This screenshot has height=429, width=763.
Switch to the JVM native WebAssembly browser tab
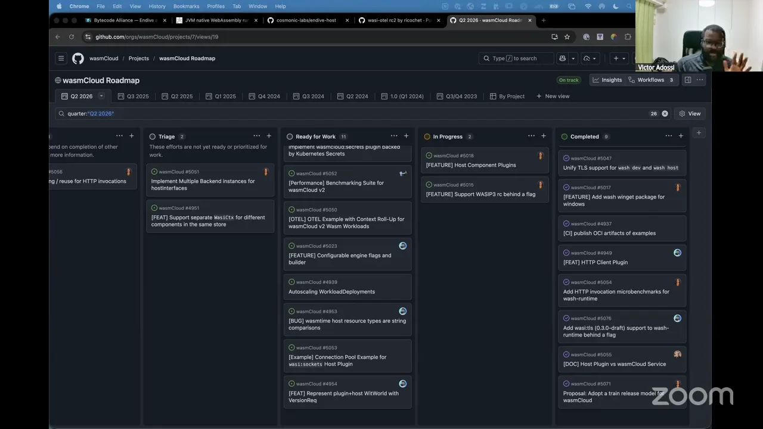[x=216, y=20]
